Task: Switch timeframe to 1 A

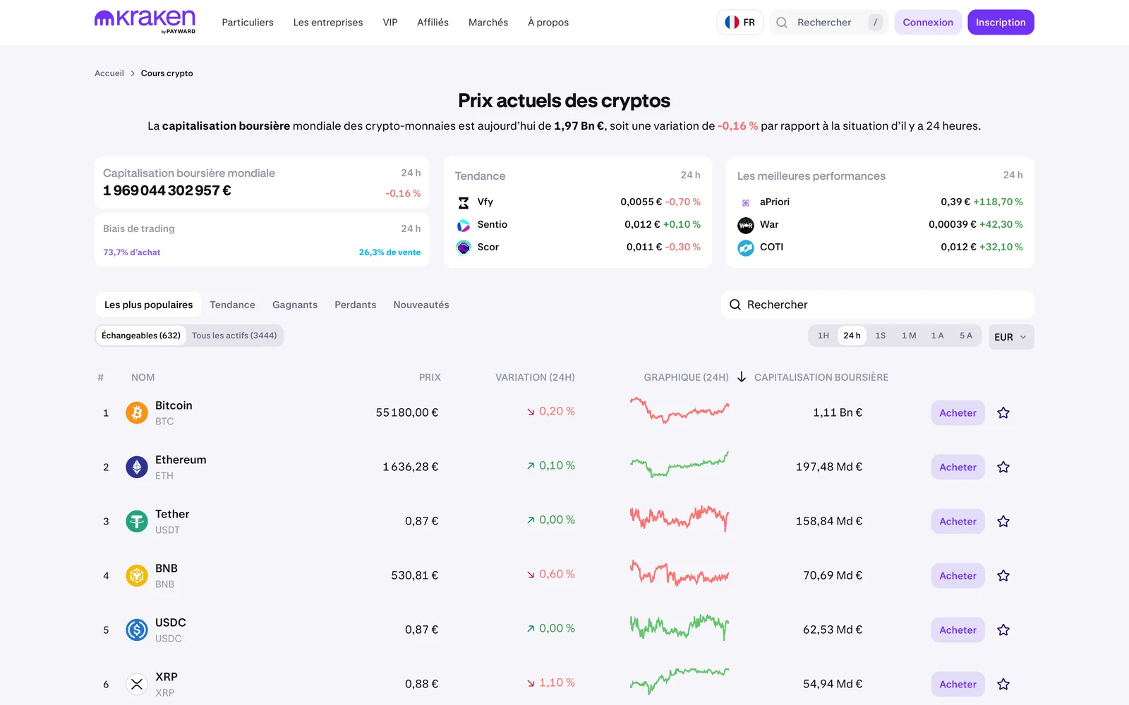Action: [x=937, y=336]
